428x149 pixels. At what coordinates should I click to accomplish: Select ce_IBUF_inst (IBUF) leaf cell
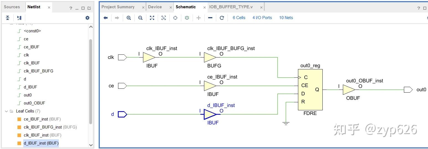coord(42,119)
